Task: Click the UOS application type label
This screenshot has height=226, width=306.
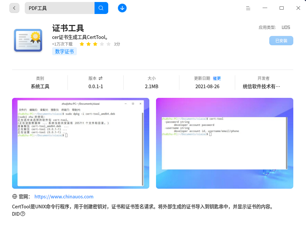Action: click(286, 27)
